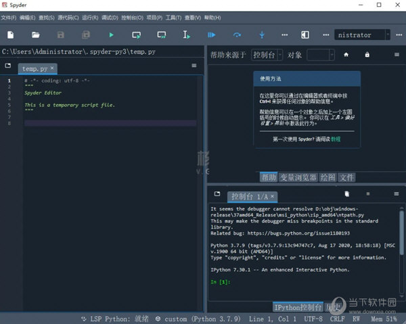Viewport: 406px width, 324px height.
Task: Click CRLF line ending status entry
Action: click(x=337, y=319)
